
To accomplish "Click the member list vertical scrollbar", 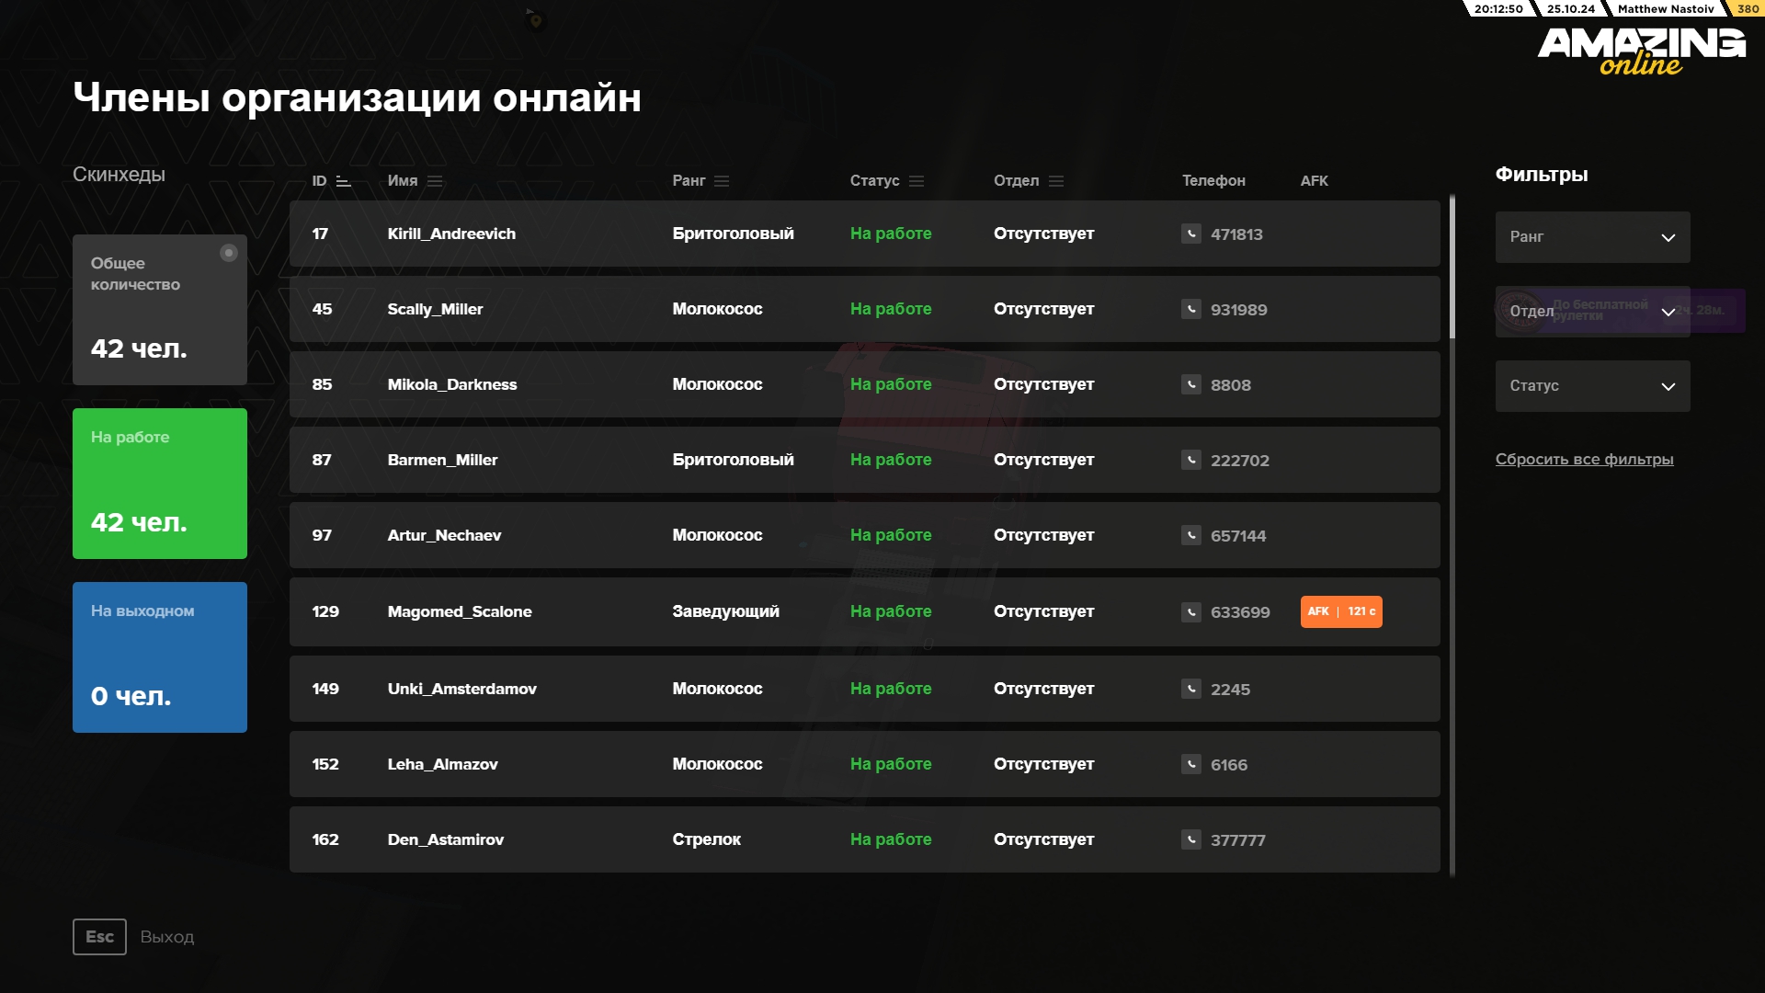I will [1452, 267].
